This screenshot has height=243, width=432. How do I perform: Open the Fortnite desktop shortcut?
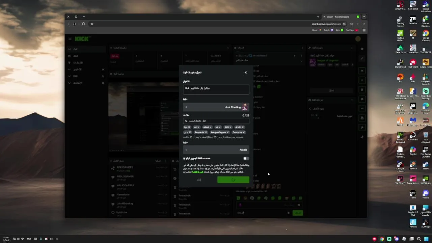[413, 223]
